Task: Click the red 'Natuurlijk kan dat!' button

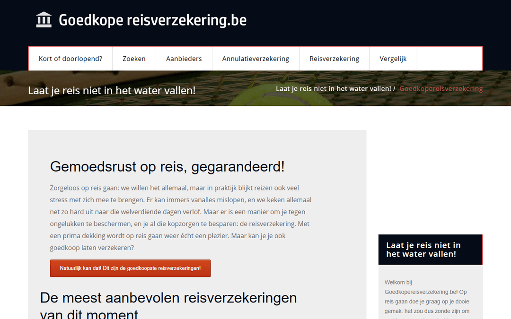Action: (131, 268)
